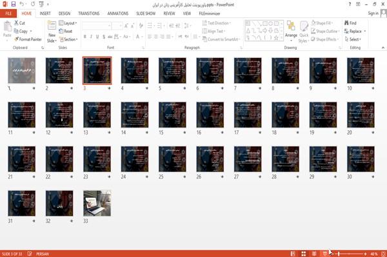Image resolution: width=387 pixels, height=257 pixels.
Task: Open PowerPoint Help question mark
Action: coord(350,5)
